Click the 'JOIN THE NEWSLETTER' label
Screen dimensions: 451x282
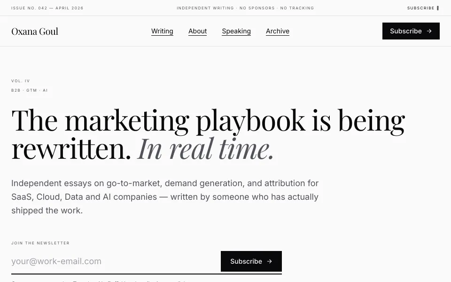click(x=40, y=243)
